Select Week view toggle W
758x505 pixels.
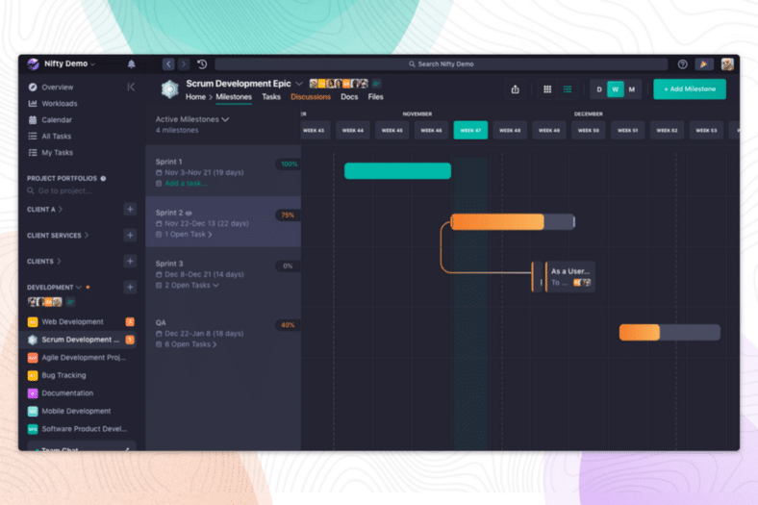tap(616, 89)
